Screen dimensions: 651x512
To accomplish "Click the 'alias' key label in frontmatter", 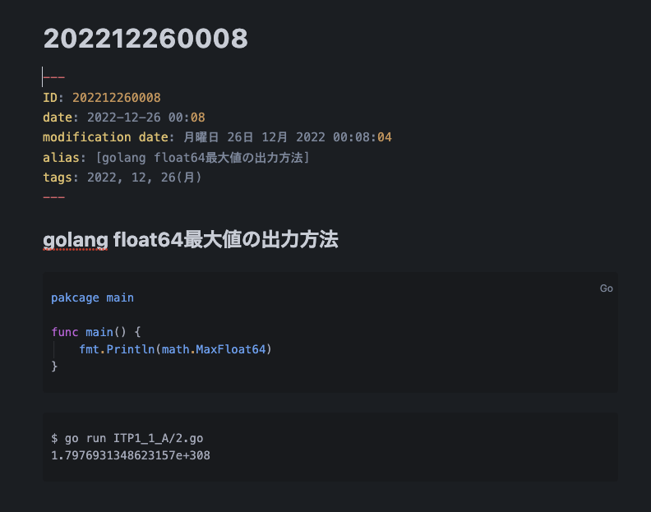I will click(61, 158).
